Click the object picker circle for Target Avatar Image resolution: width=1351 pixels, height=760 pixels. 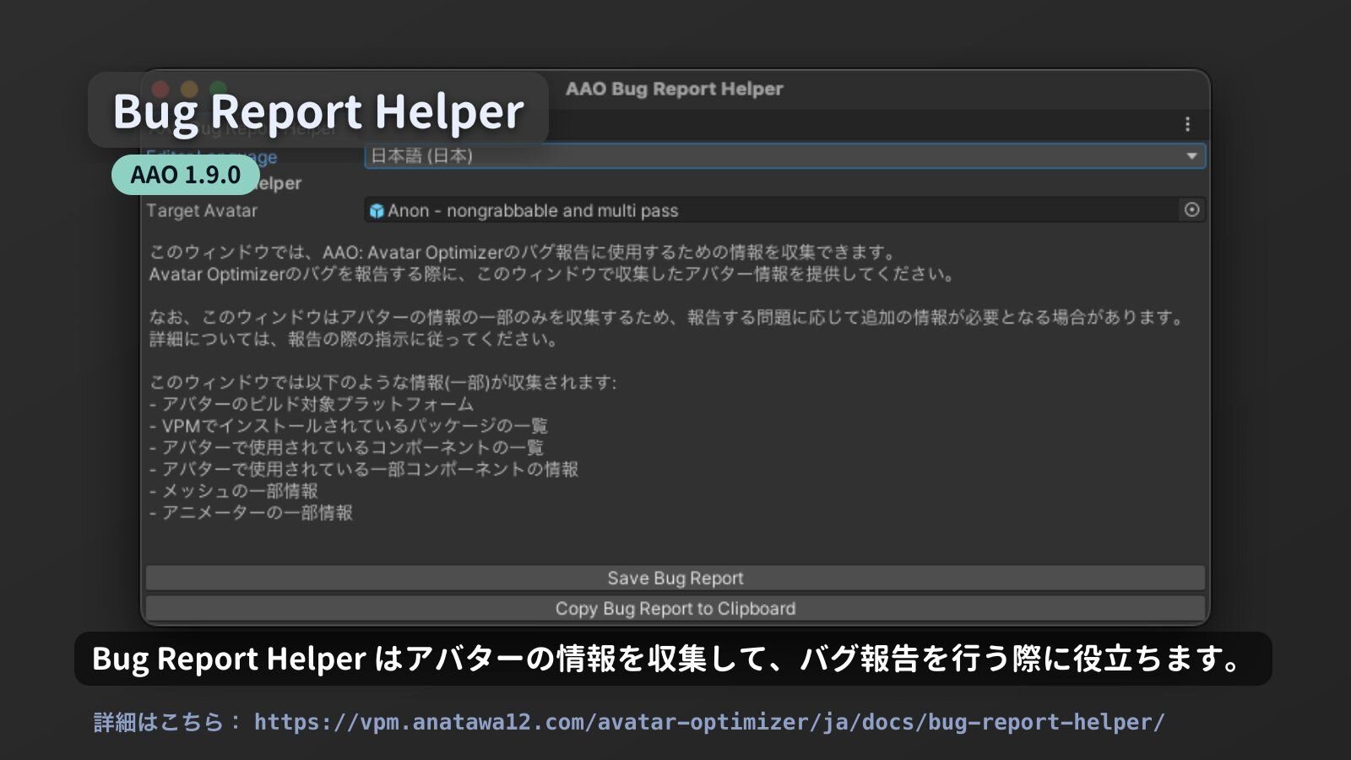[x=1191, y=210]
